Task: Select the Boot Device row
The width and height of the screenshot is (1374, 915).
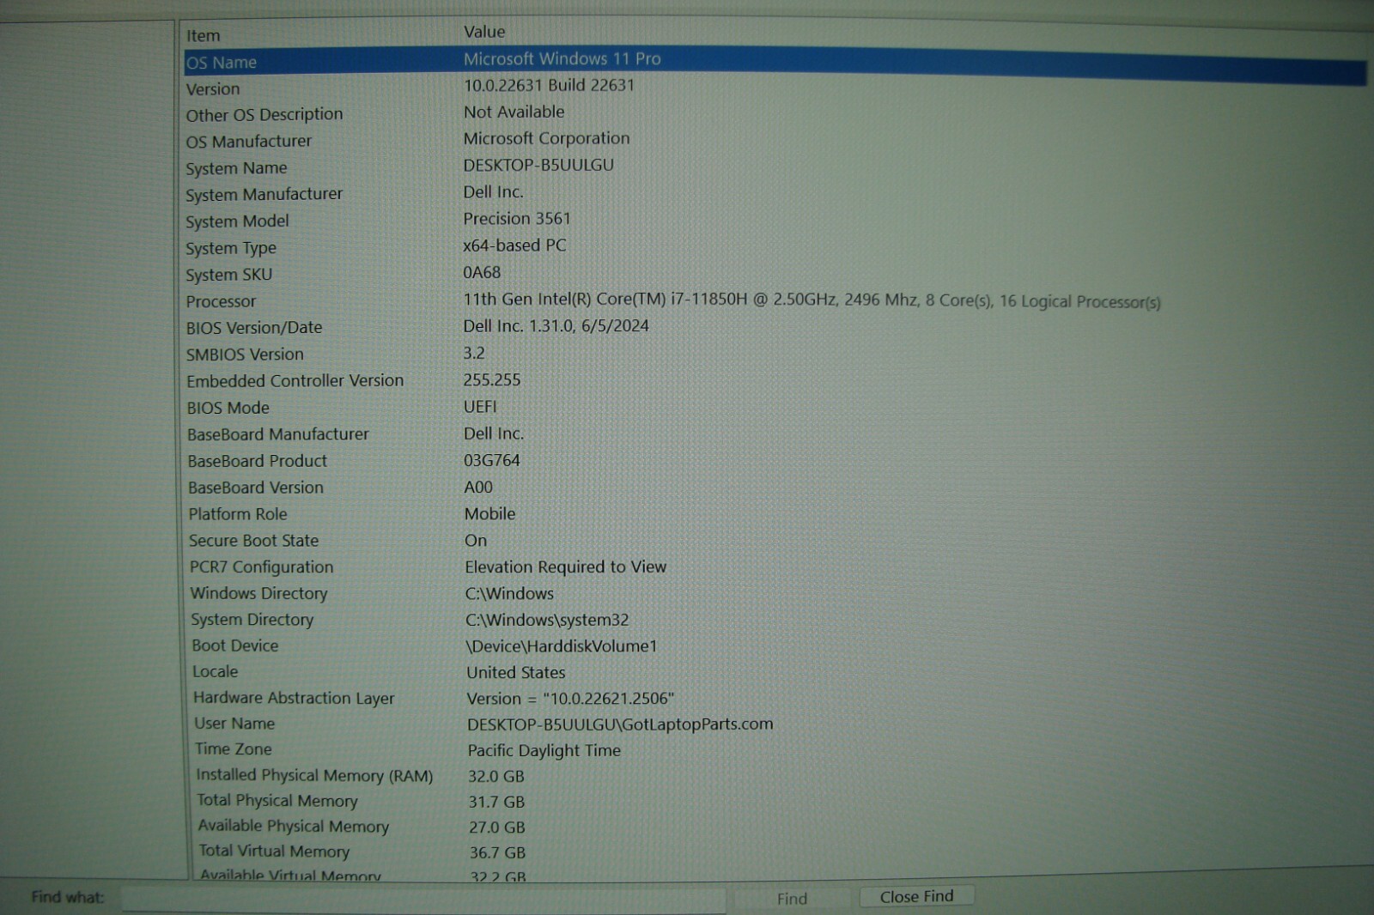Action: pyautogui.click(x=235, y=645)
